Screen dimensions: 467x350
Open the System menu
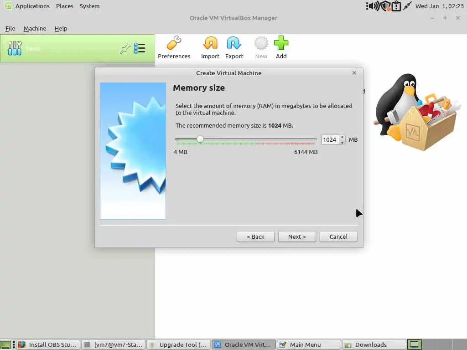(89, 6)
